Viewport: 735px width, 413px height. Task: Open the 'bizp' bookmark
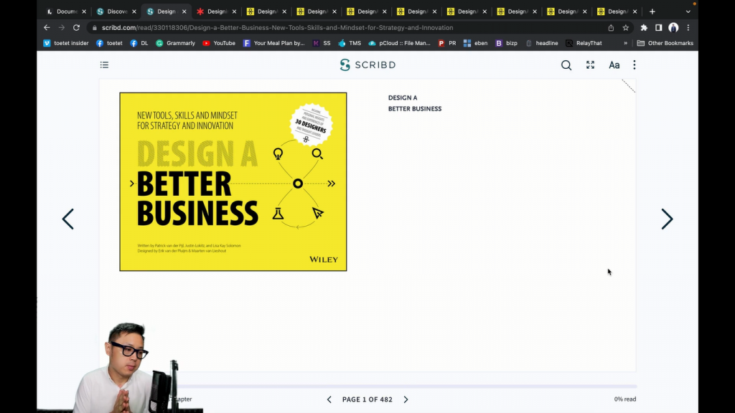pyautogui.click(x=506, y=43)
